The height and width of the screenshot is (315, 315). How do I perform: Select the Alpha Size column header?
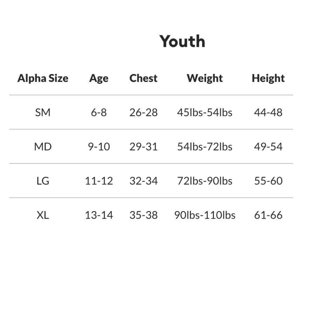point(43,78)
